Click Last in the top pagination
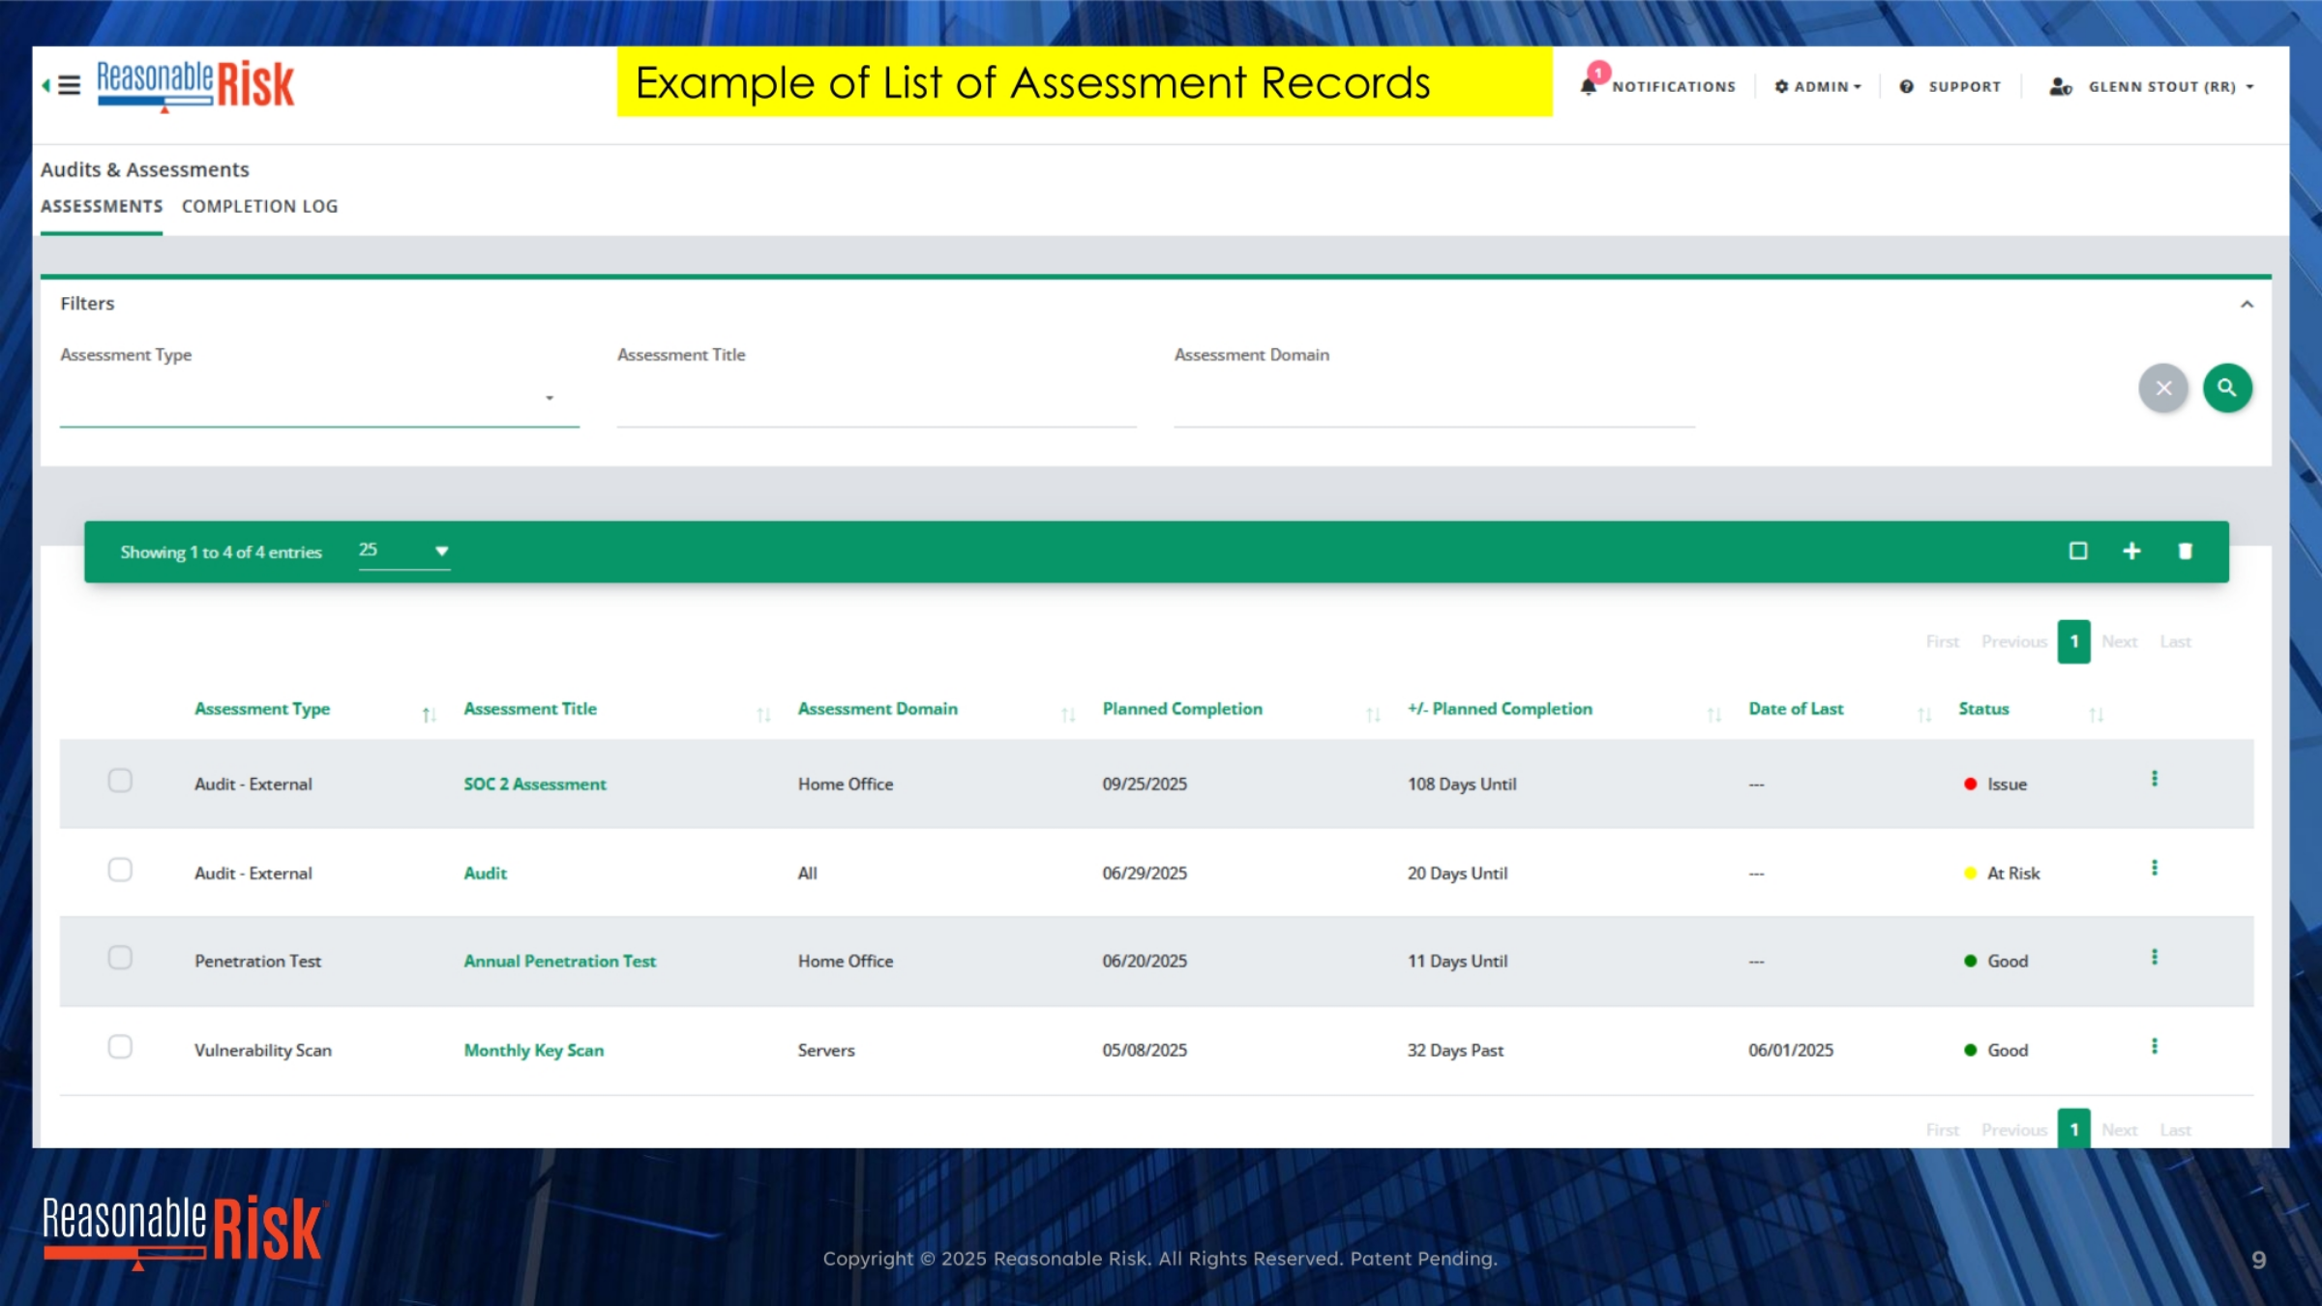 tap(2175, 641)
